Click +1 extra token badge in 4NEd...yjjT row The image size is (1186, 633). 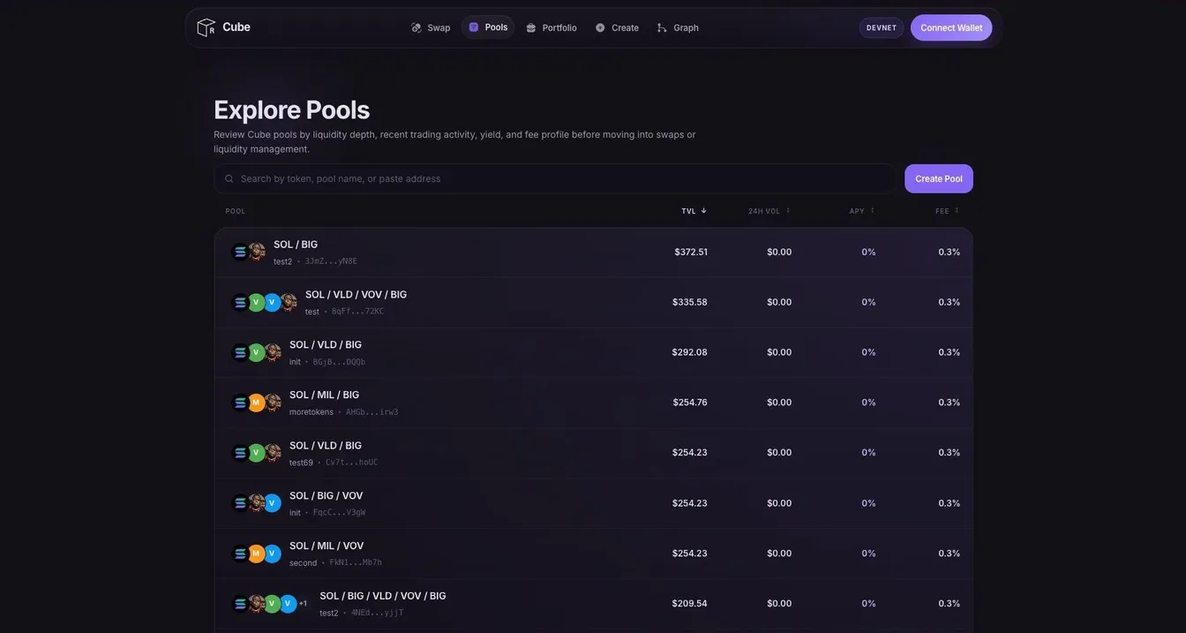click(303, 604)
